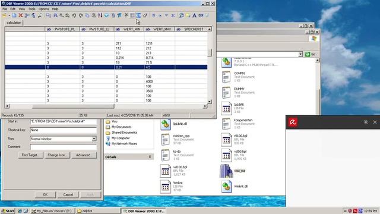The width and height of the screenshot is (380, 214).
Task: Open the dropdown arrow next to the open folder icon
Action: [x=9, y=15]
